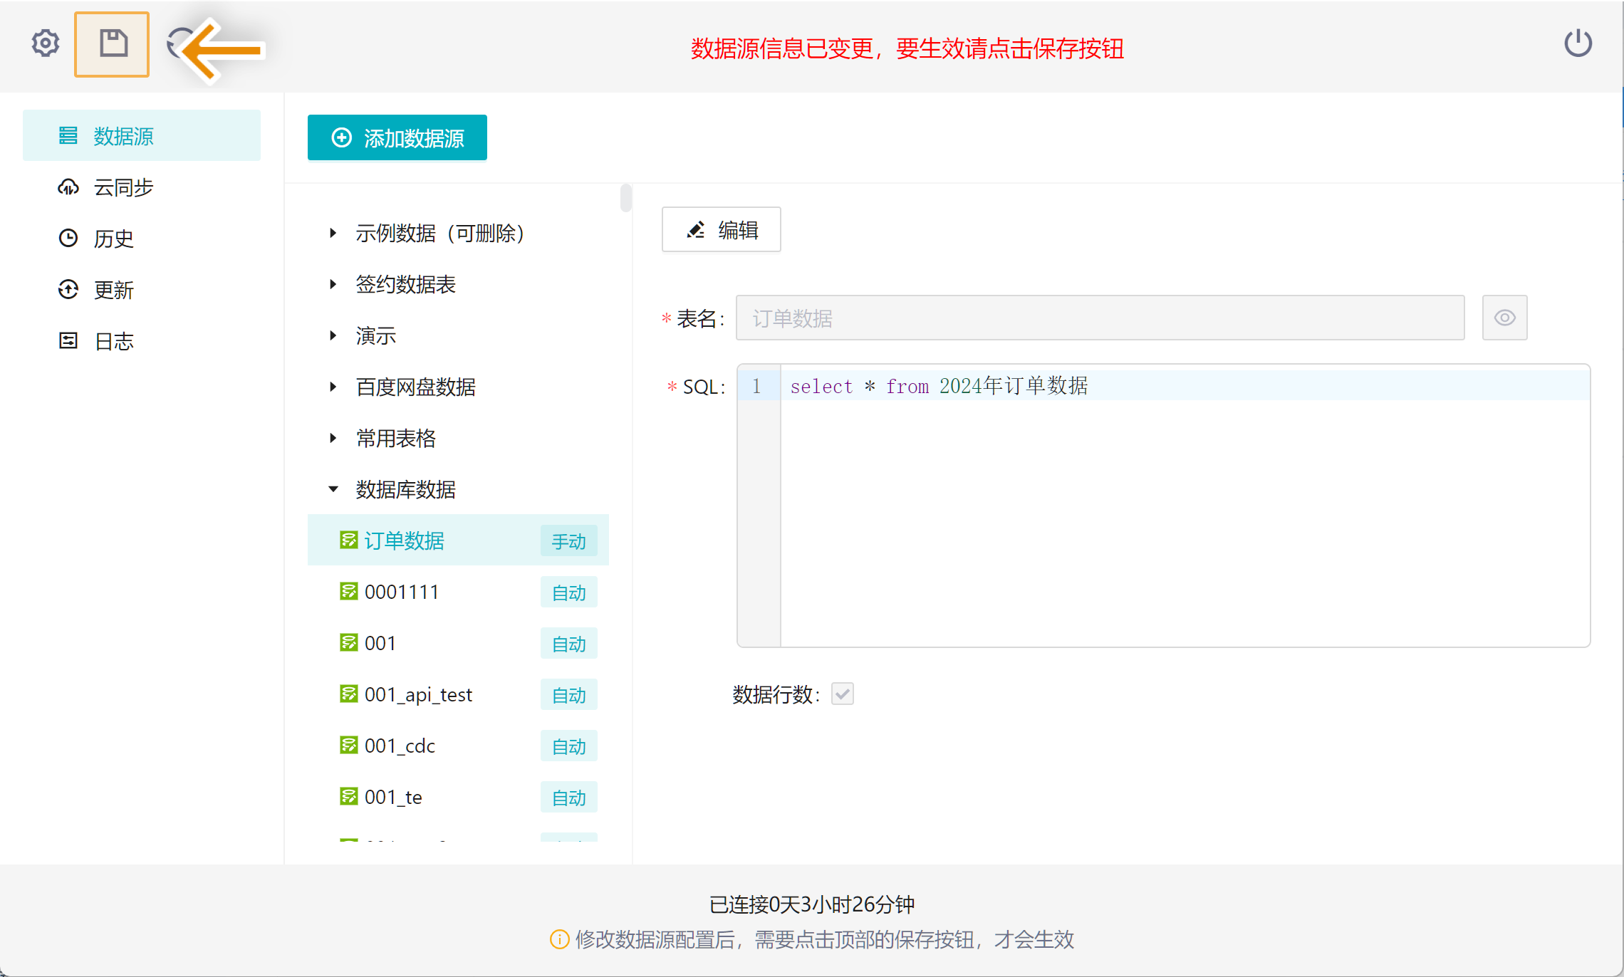Open the settings gear icon
Image resolution: width=1624 pixels, height=977 pixels.
46,43
